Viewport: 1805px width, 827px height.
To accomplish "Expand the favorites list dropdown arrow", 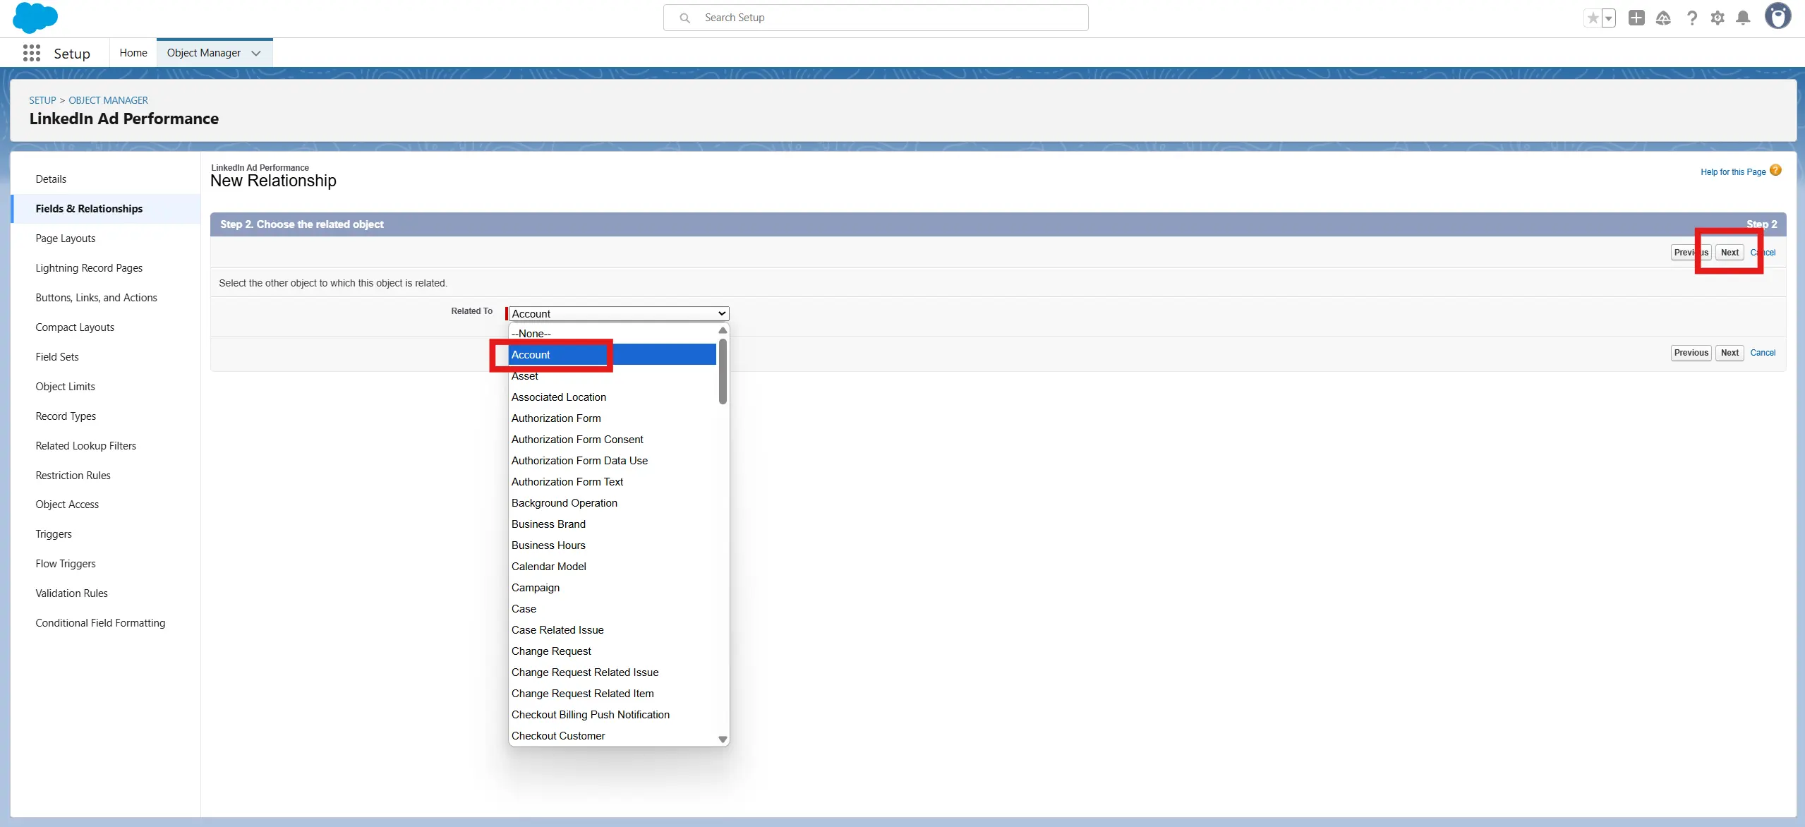I will [1609, 18].
